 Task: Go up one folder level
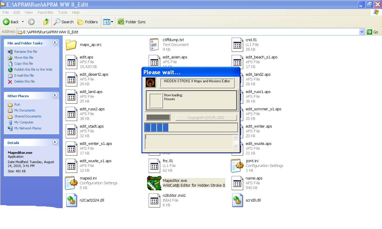point(46,22)
